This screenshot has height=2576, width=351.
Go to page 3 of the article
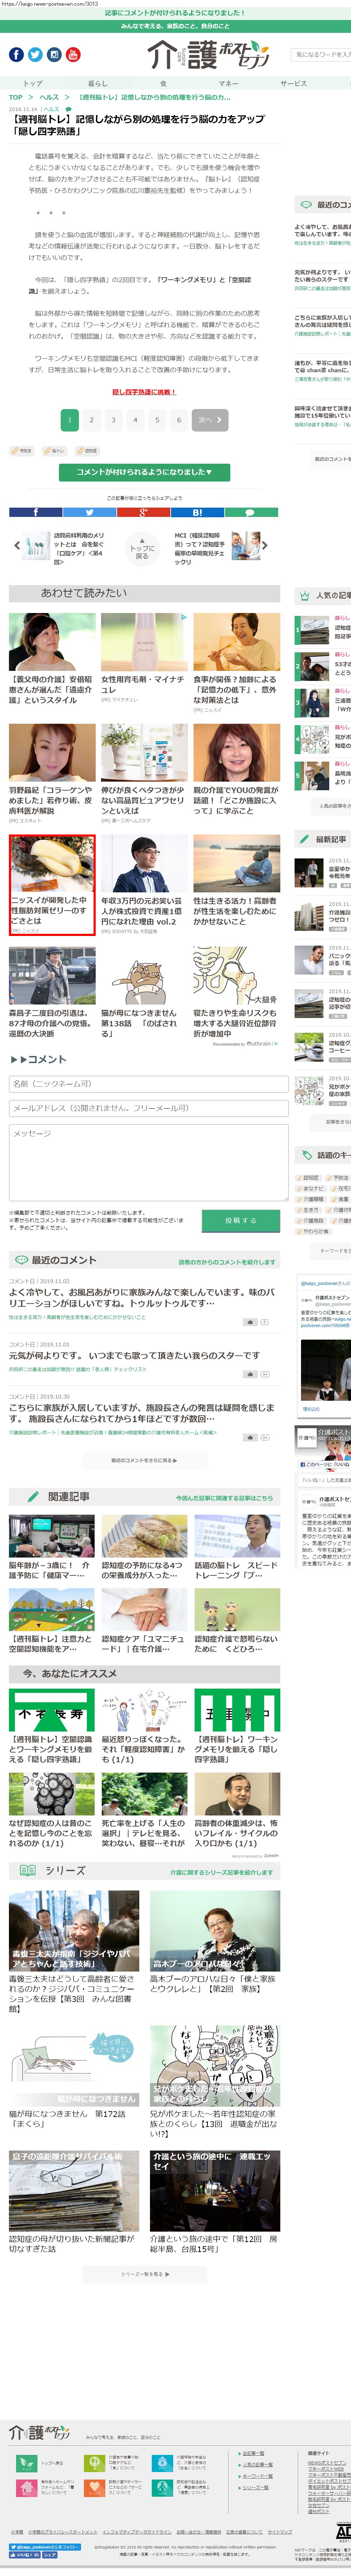113,420
